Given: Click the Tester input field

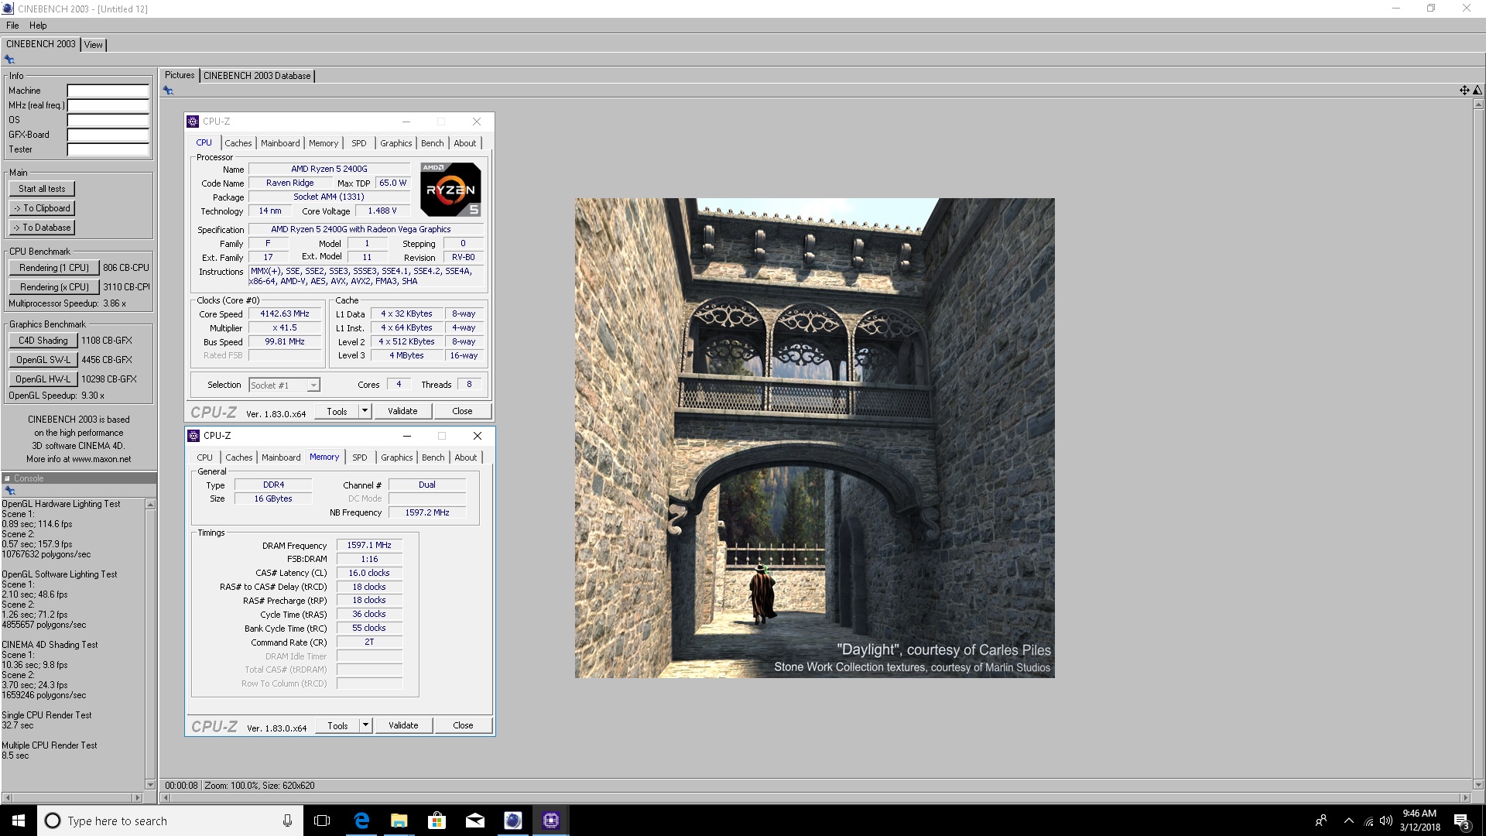Looking at the screenshot, I should pyautogui.click(x=108, y=149).
